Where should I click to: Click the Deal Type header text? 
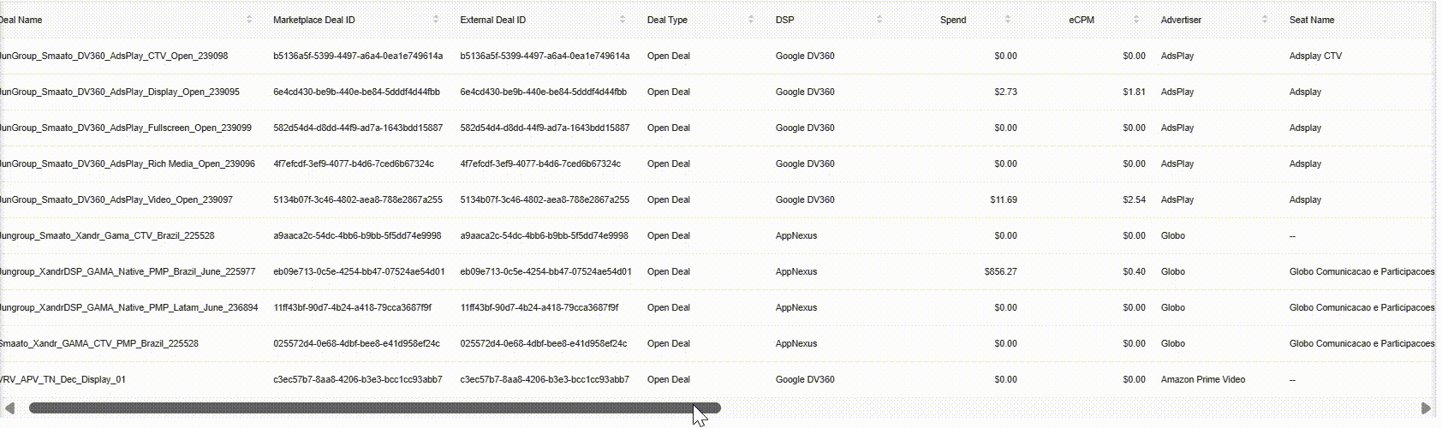point(667,20)
